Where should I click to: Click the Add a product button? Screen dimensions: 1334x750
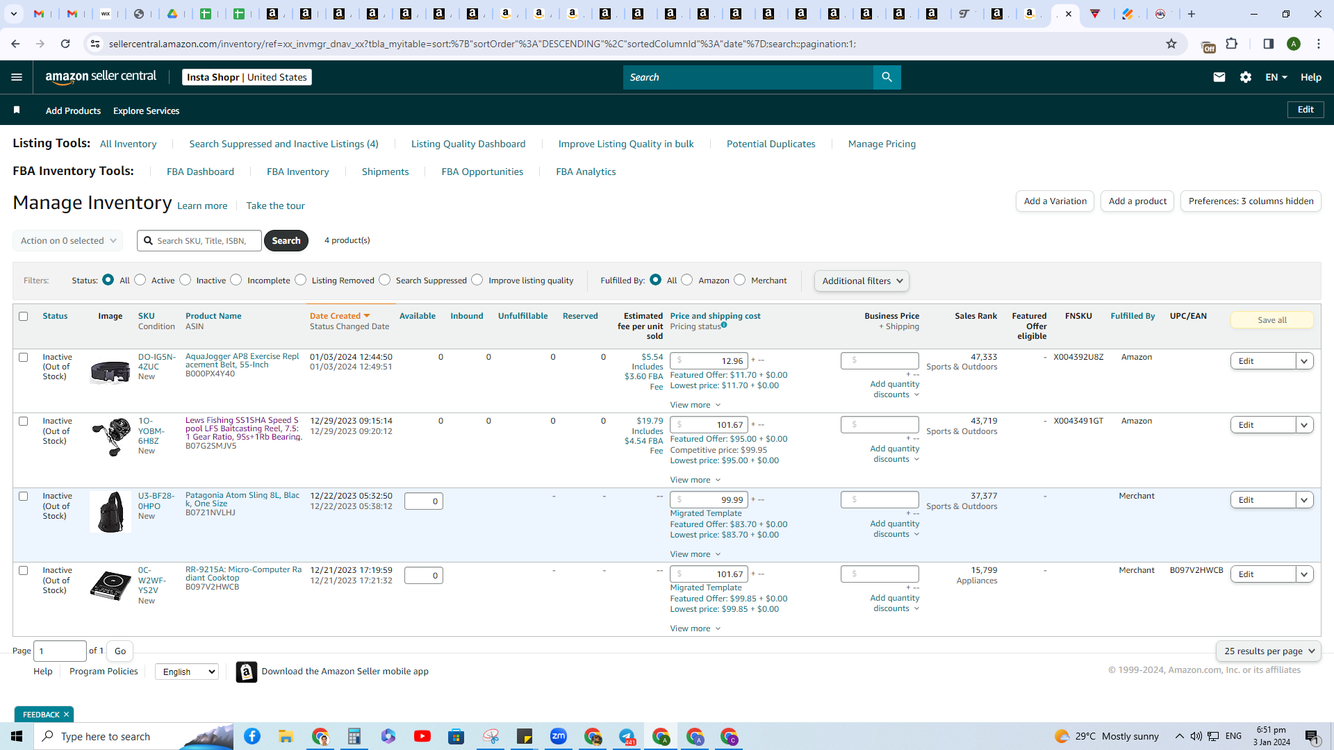point(1137,201)
